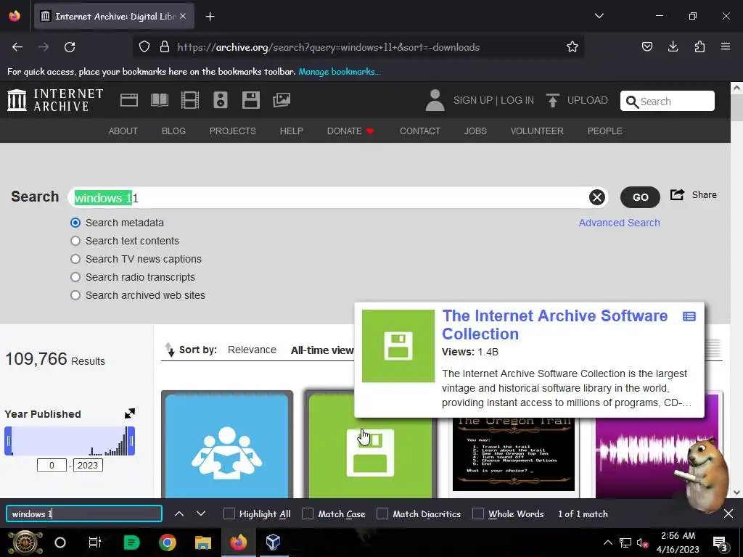
Task: Open the BLOG menu item
Action: 173,131
